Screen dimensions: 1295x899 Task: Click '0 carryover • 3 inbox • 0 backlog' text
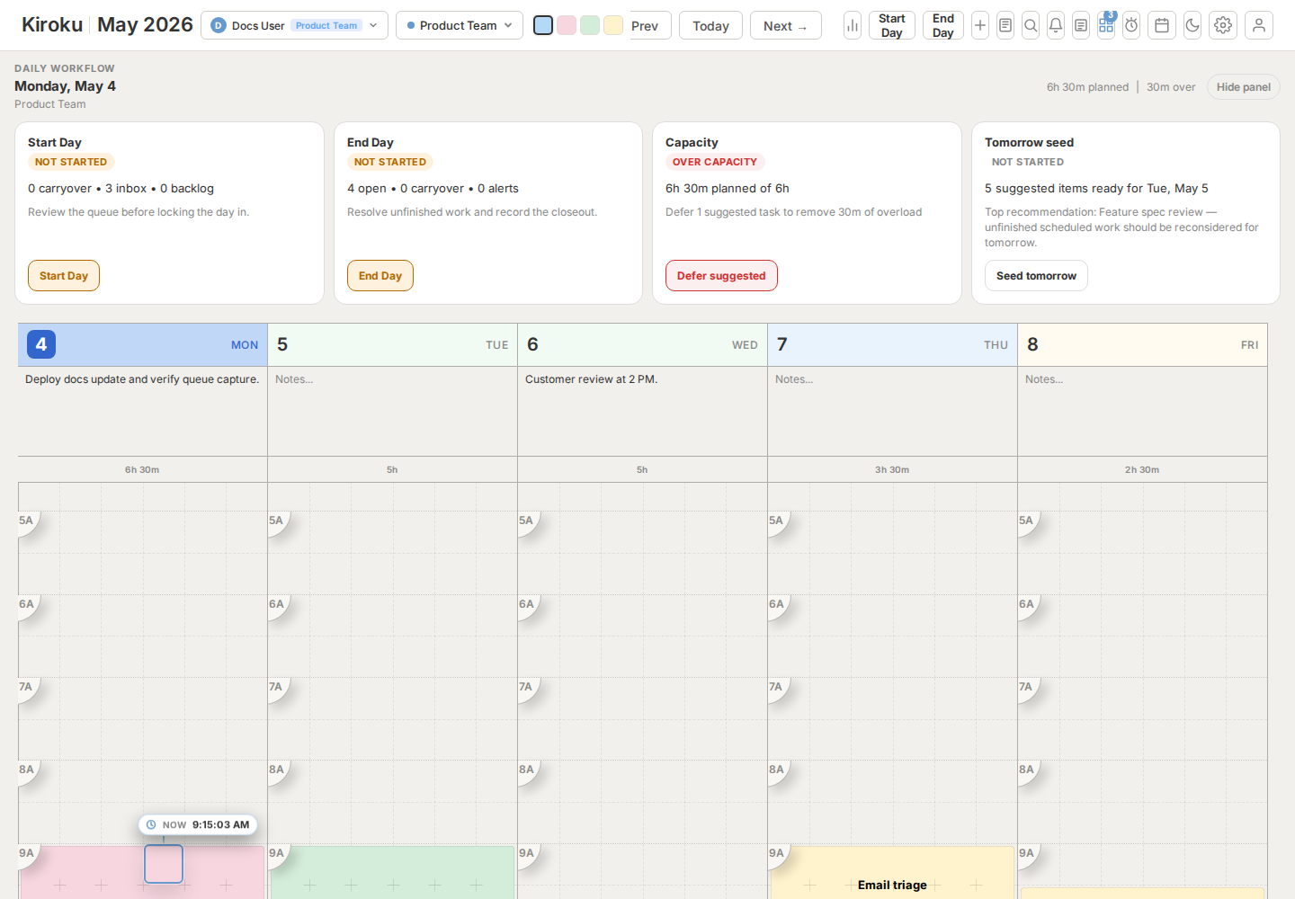tap(121, 188)
